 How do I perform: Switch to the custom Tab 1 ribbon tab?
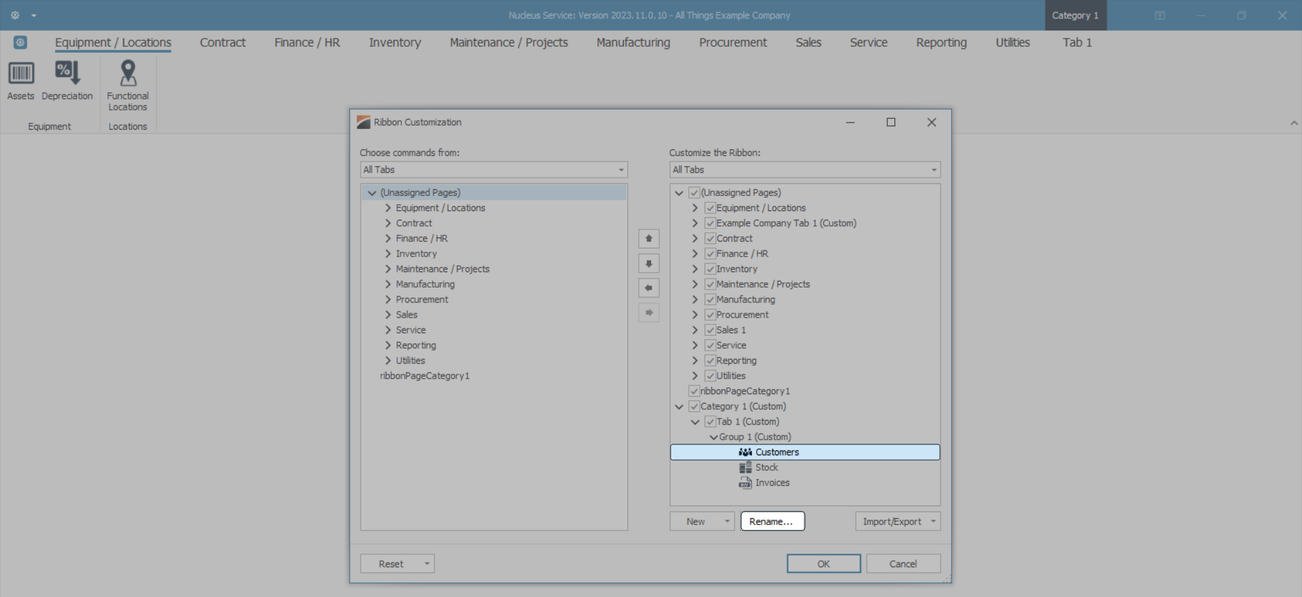click(1077, 43)
